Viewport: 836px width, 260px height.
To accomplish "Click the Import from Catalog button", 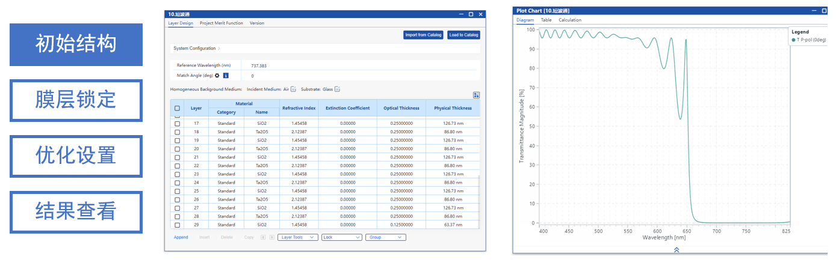I will tap(423, 35).
